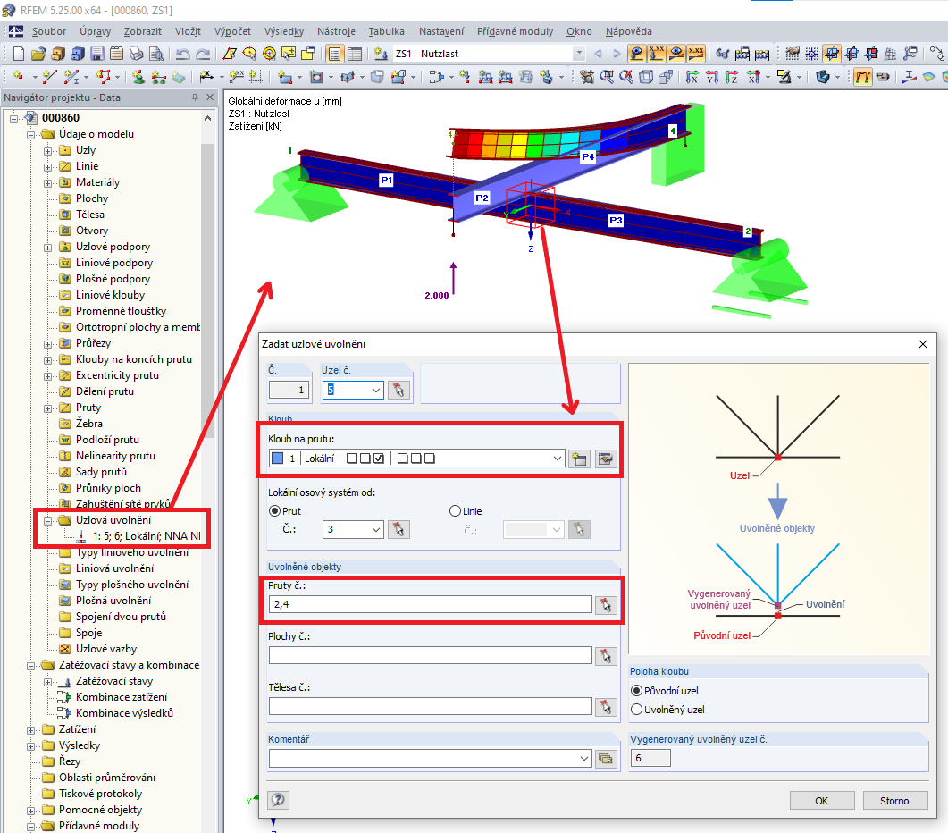Go to next load case arrow

click(617, 54)
